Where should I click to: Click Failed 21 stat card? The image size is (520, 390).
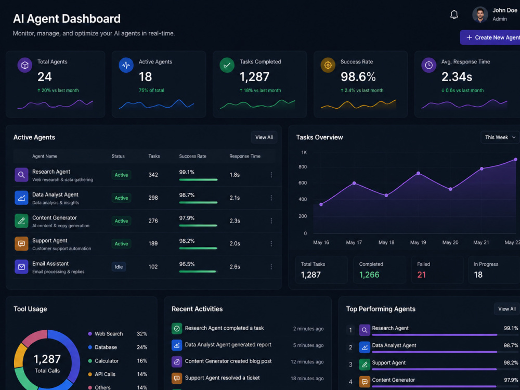click(437, 269)
